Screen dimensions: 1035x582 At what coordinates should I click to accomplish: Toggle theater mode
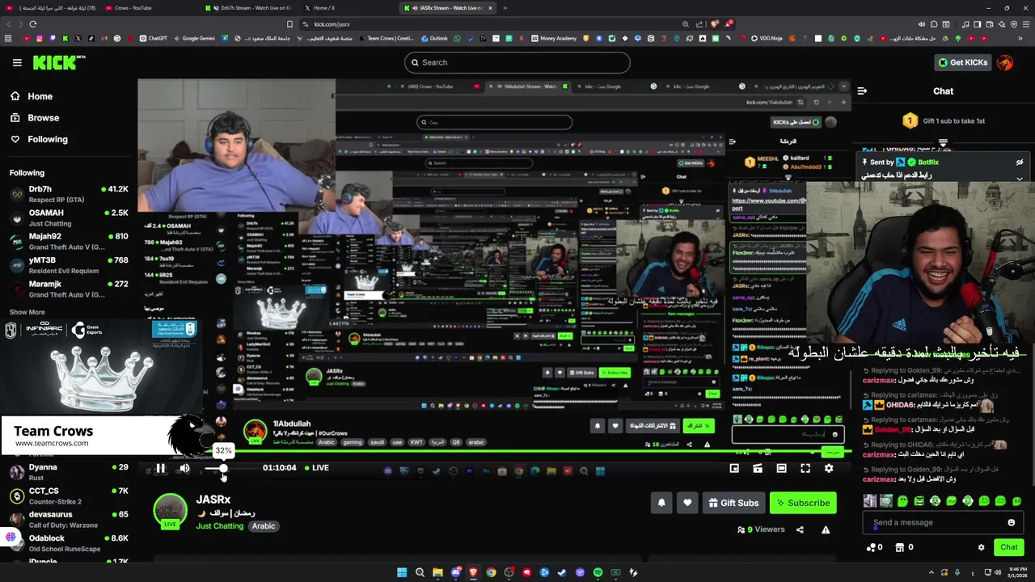pyautogui.click(x=781, y=468)
